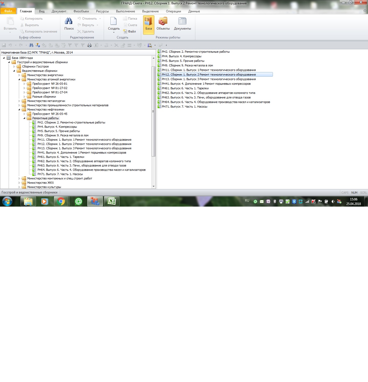Click the Вставить paste icon
The height and width of the screenshot is (382, 368).
[10, 21]
